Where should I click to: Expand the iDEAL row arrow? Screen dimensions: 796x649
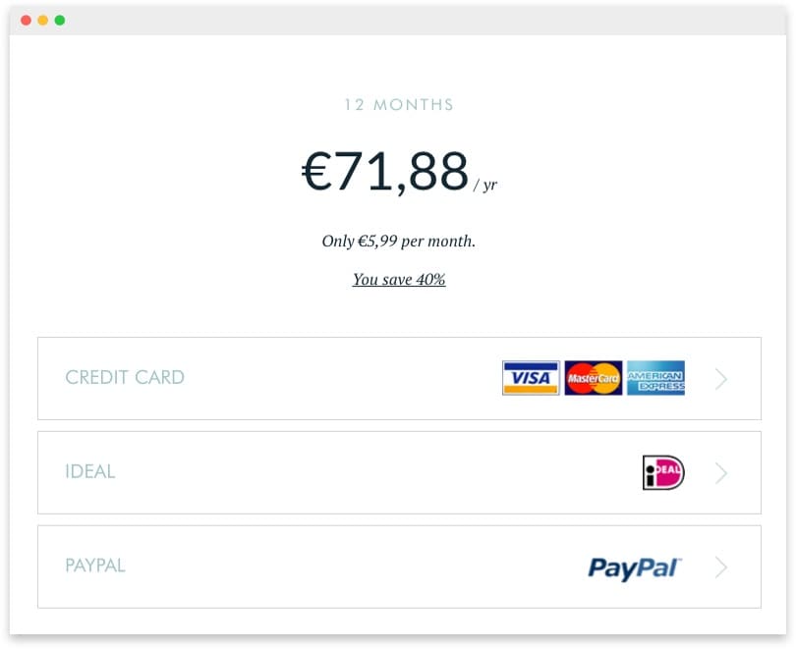pos(721,473)
